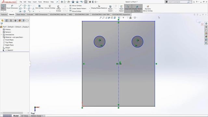Click the Convert Entities tool
The height and width of the screenshot is (117, 208).
point(50,7)
